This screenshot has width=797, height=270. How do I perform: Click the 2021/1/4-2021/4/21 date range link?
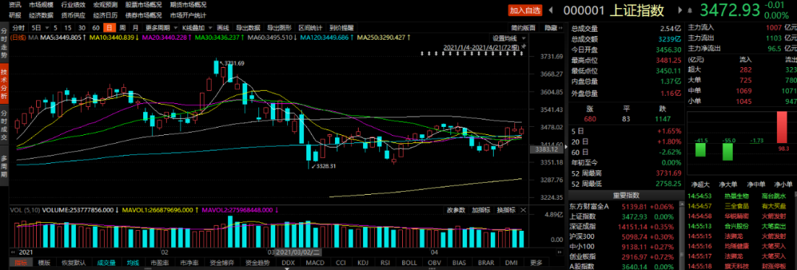(481, 46)
